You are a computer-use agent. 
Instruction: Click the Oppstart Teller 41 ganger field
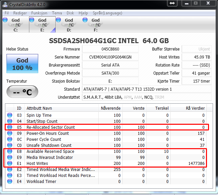pyautogui.click(x=197, y=73)
